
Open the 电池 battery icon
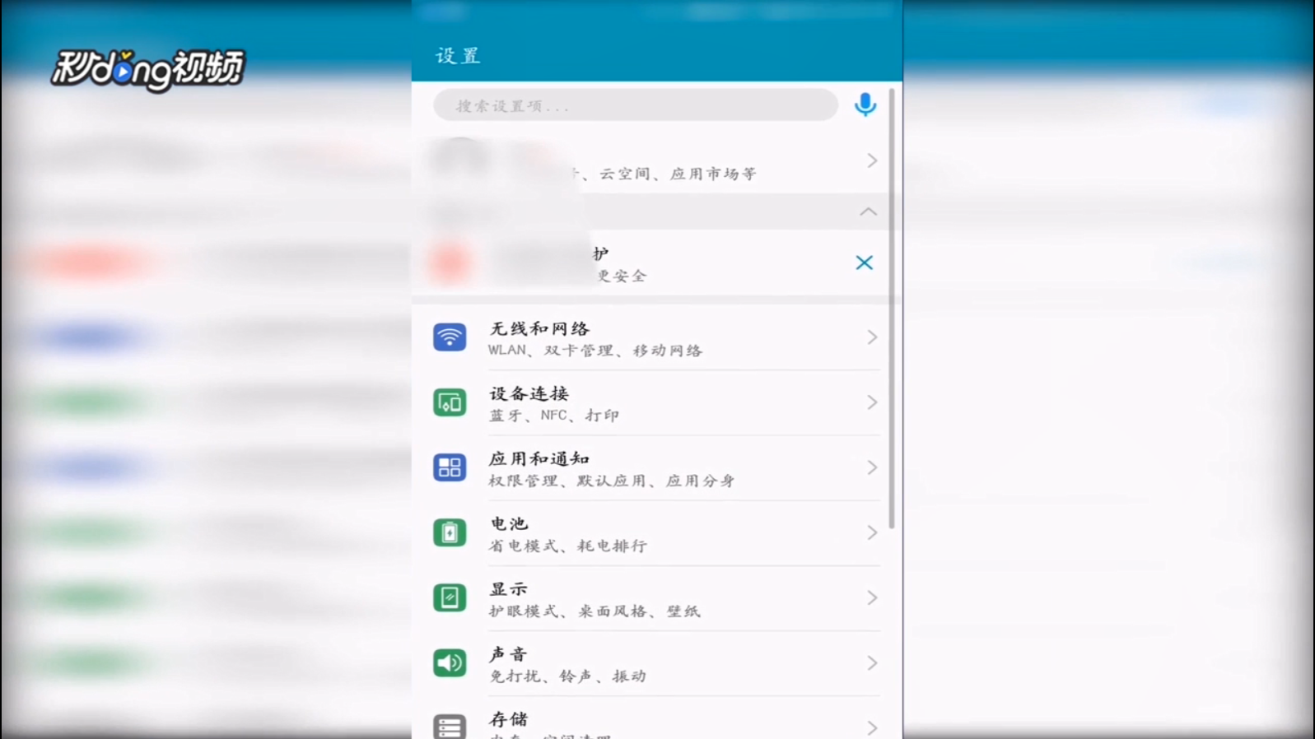click(450, 532)
